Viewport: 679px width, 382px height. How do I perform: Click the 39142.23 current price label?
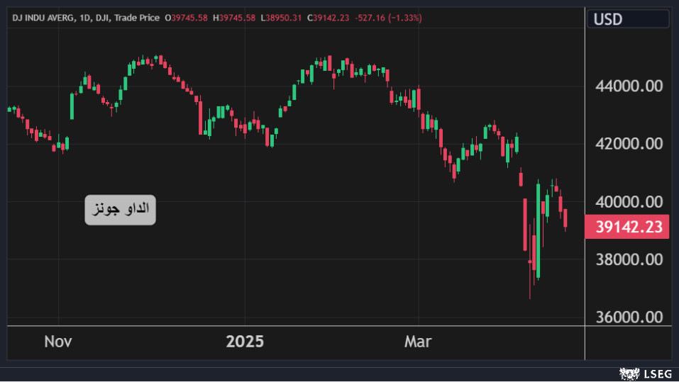(626, 227)
